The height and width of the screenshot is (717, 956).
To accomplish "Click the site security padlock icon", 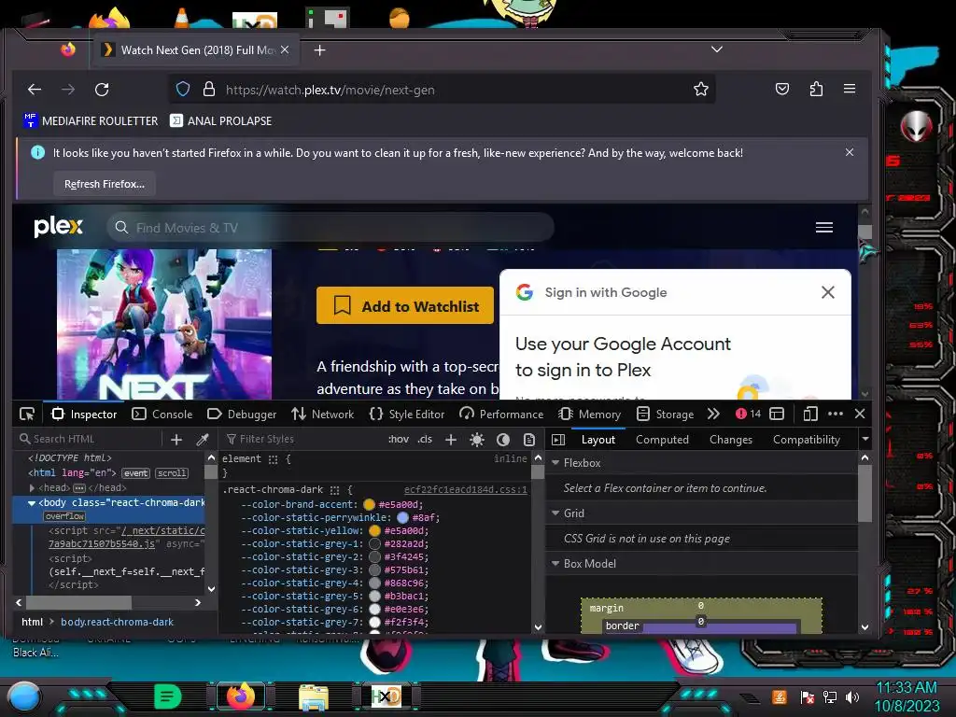I will (x=208, y=89).
